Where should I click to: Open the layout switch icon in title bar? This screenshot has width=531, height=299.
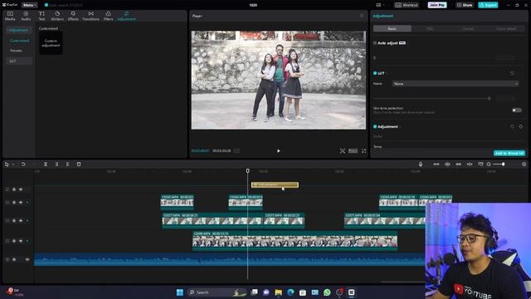(x=378, y=5)
